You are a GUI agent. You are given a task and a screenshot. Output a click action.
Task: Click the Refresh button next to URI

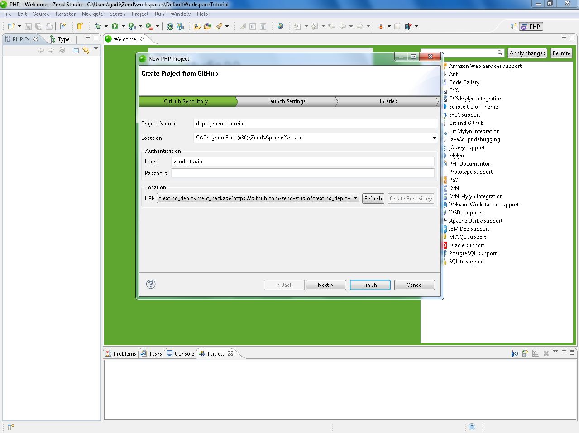pyautogui.click(x=373, y=198)
